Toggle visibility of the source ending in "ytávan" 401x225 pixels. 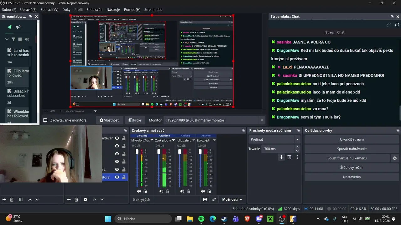117,138
